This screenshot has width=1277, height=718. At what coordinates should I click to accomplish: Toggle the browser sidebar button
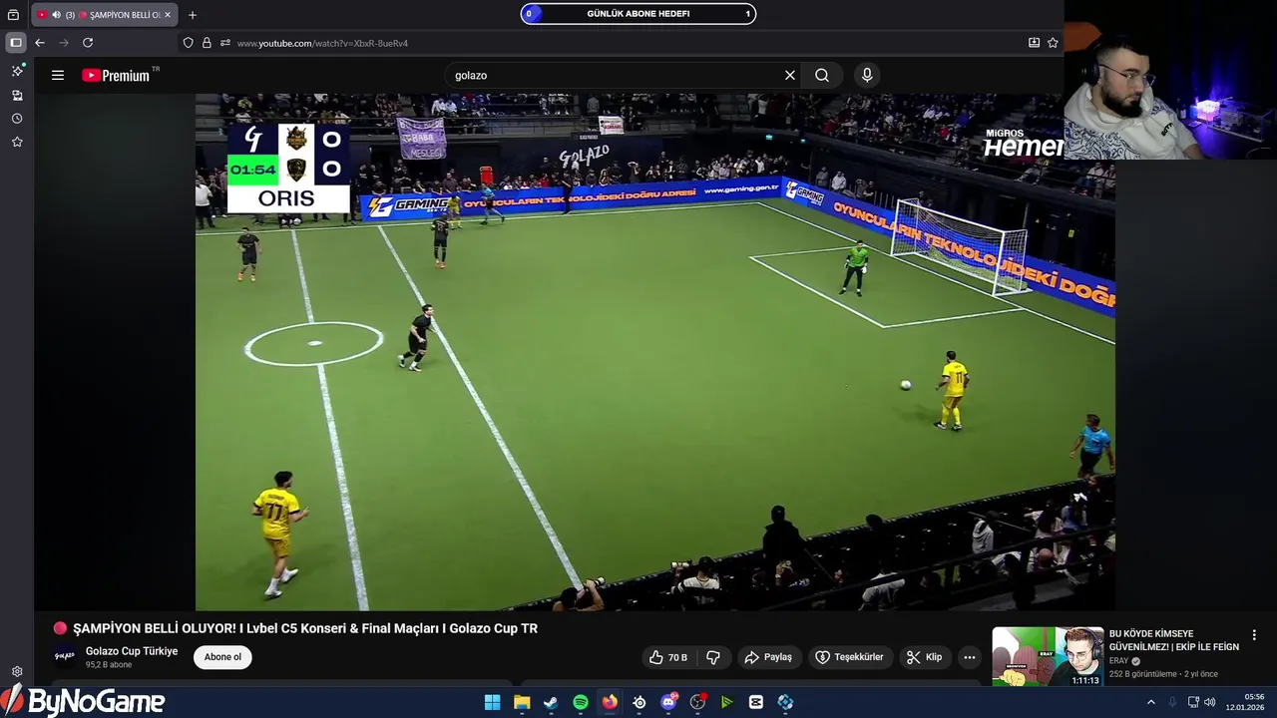(15, 43)
